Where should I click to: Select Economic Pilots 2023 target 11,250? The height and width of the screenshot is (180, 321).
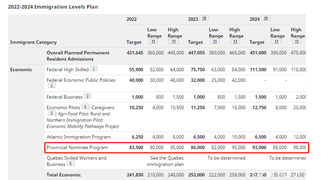coord(198,108)
